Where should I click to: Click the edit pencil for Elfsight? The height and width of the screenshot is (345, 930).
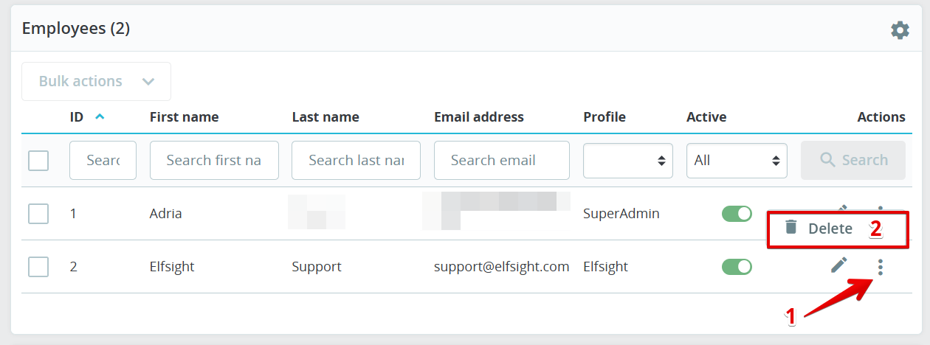839,265
